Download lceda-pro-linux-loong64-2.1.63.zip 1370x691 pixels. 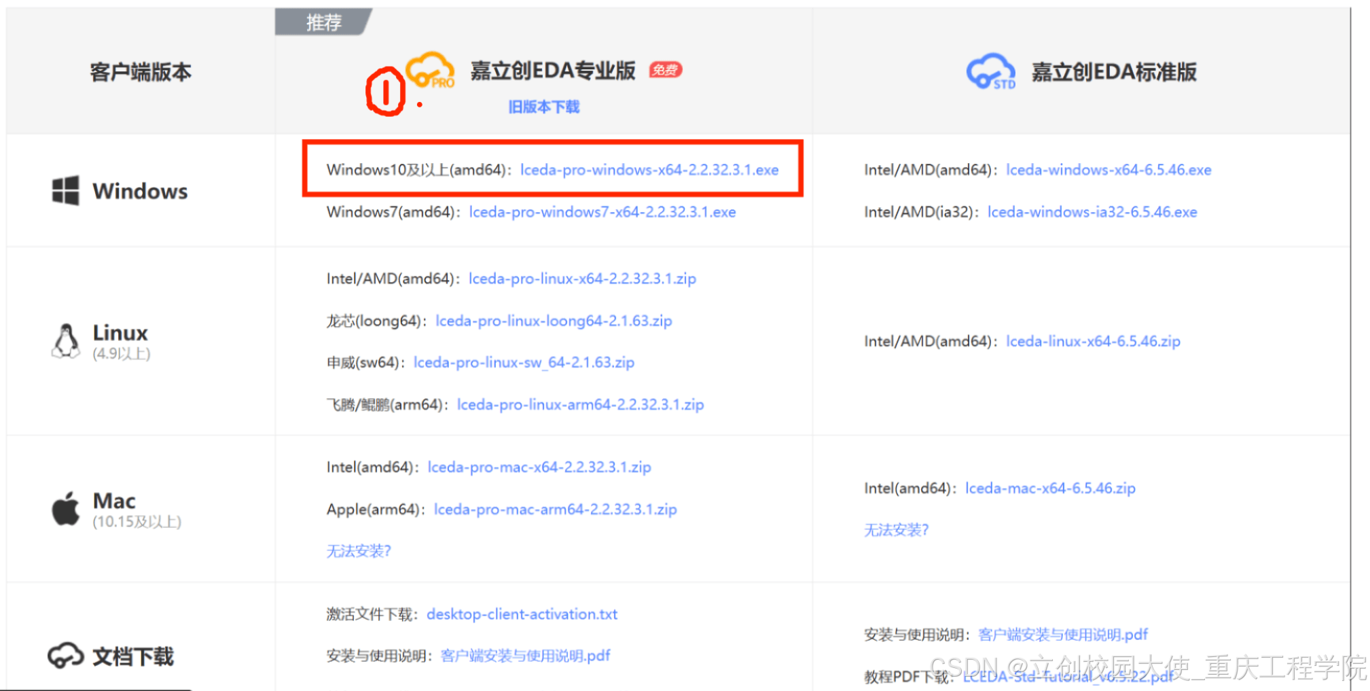point(554,321)
